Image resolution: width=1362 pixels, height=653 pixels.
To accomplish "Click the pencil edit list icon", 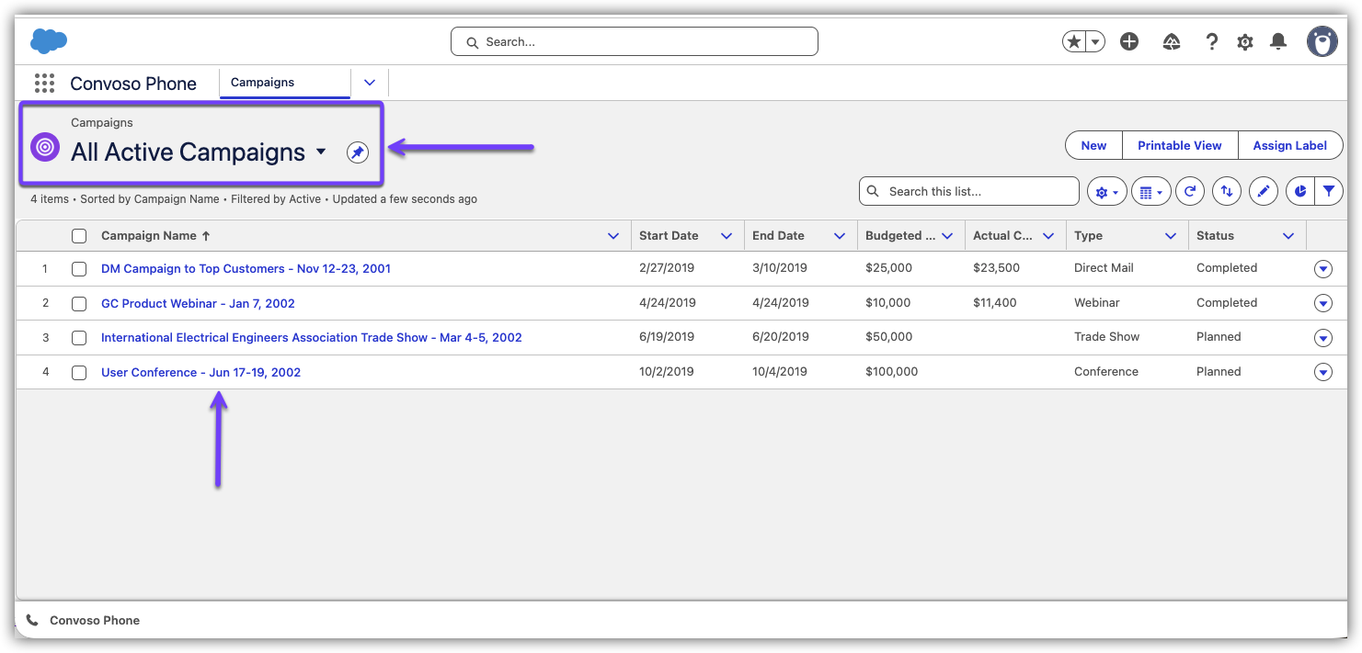I will tap(1264, 191).
